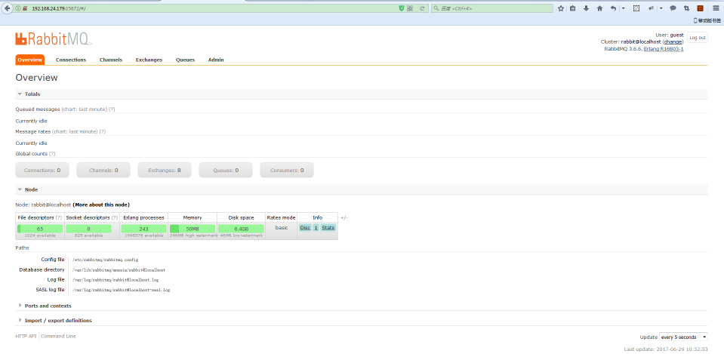Show bookmarks list with the clipboard icon

pyautogui.click(x=572, y=8)
